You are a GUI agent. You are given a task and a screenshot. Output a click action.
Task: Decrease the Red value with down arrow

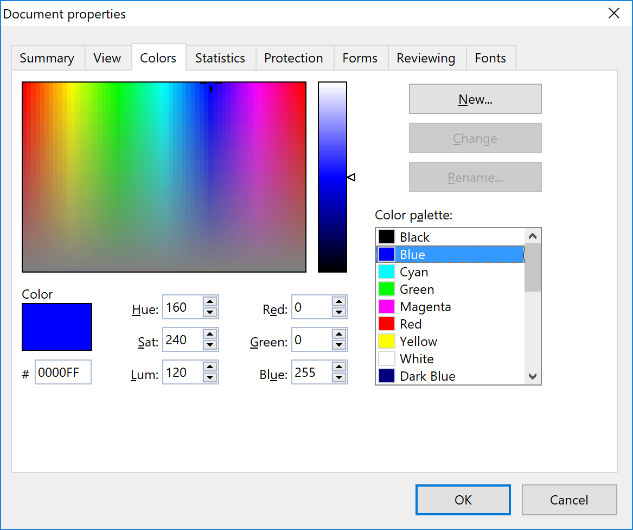339,312
